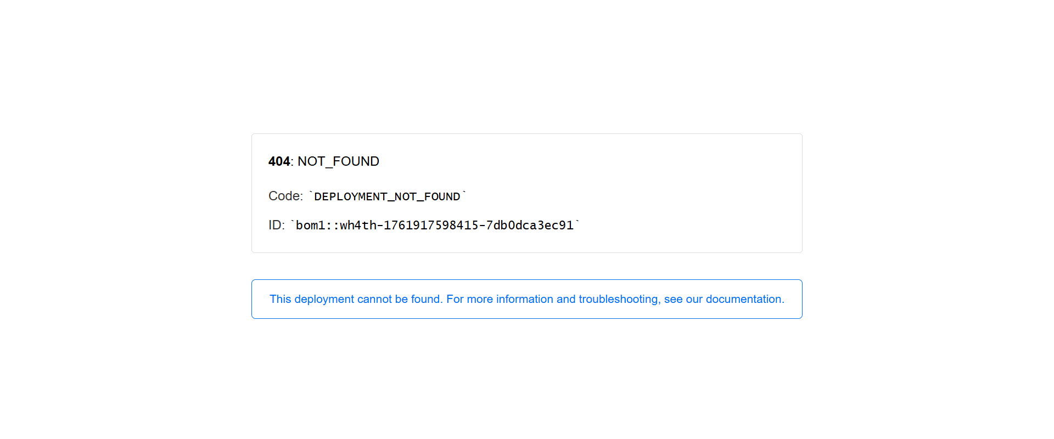The image size is (1054, 439).
Task: Click the word "deployment" in the blue message
Action: coord(324,299)
